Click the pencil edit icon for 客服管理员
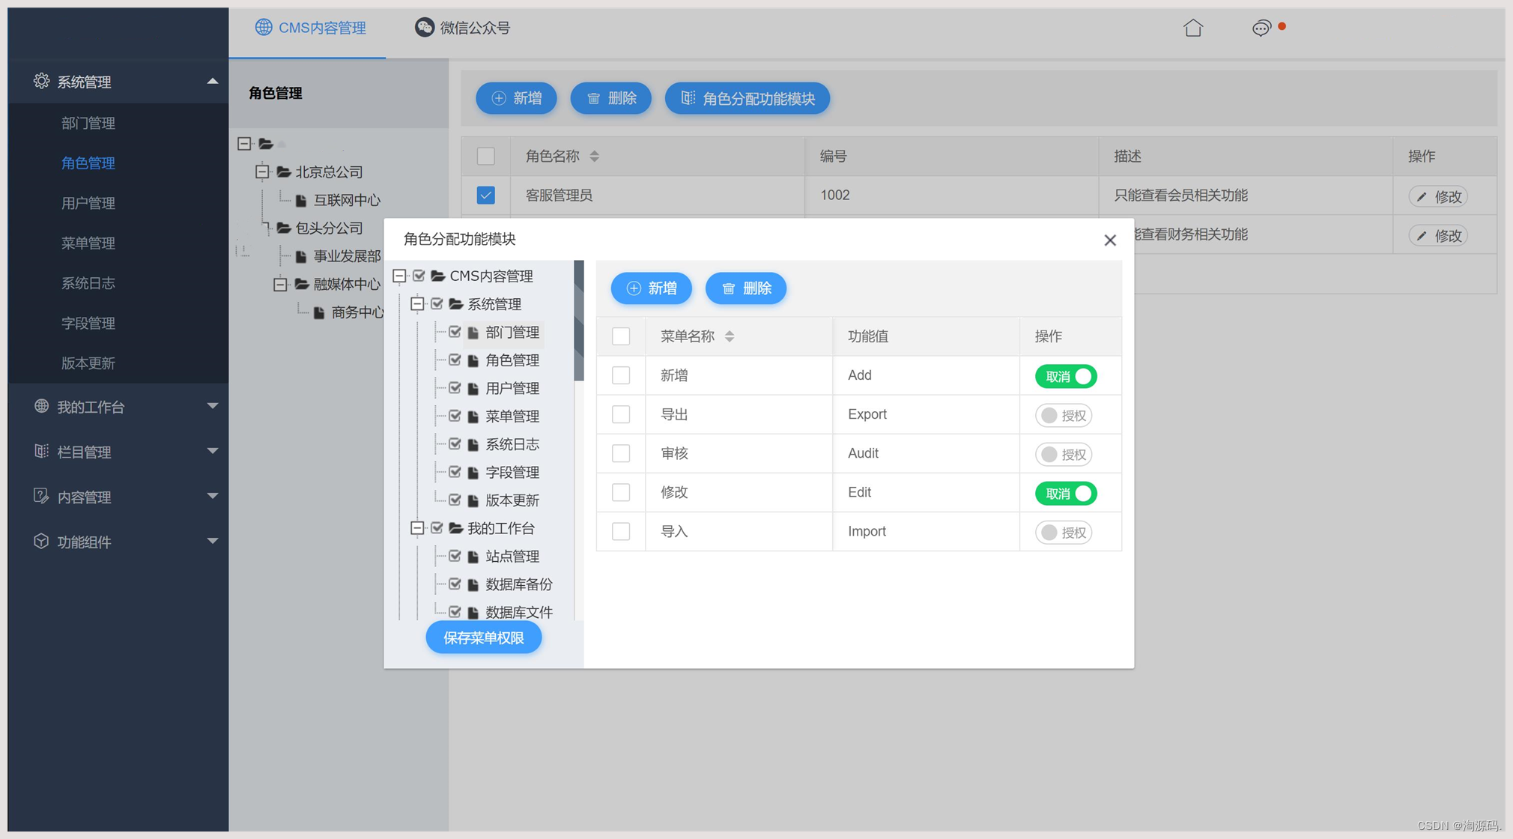The height and width of the screenshot is (839, 1513). [1422, 196]
